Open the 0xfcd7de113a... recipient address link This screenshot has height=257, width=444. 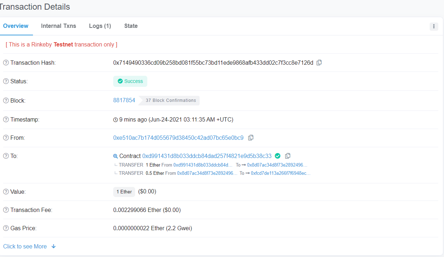tap(281, 173)
